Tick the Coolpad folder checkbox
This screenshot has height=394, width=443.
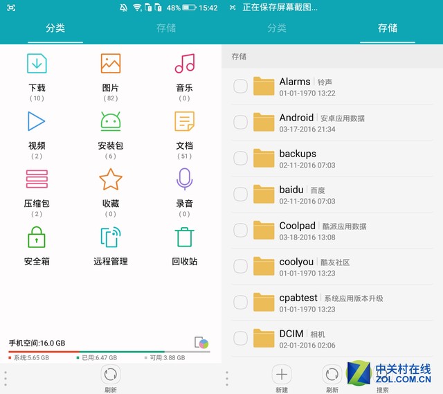(x=240, y=231)
